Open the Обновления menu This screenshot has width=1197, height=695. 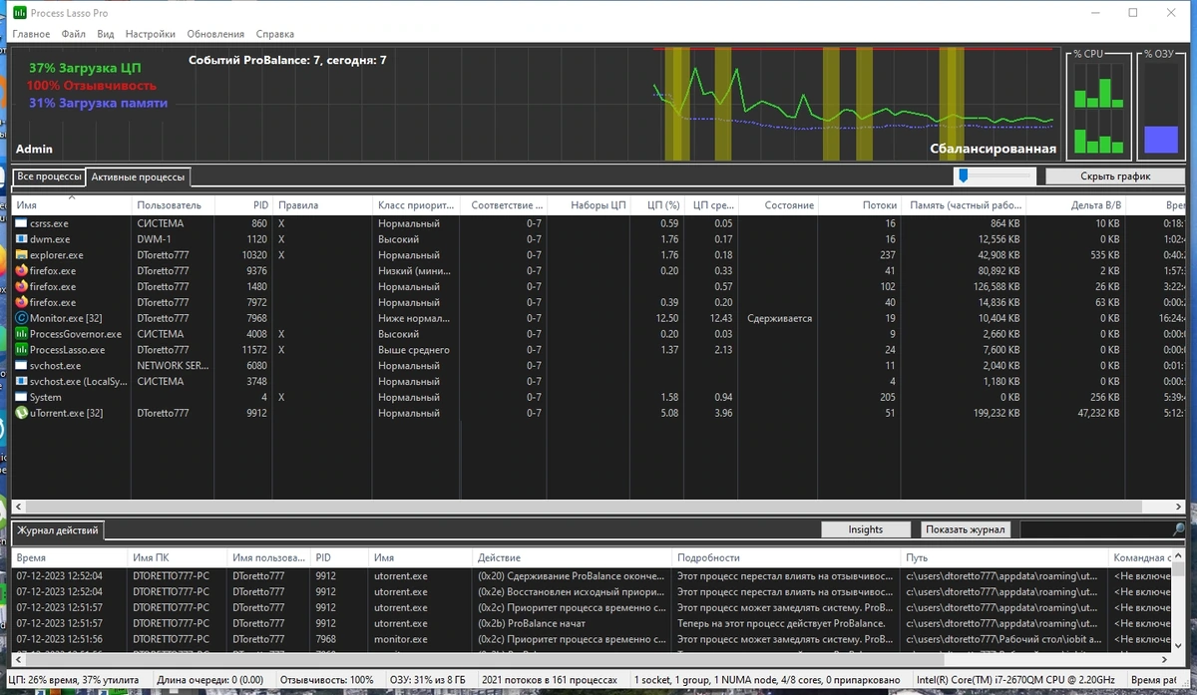click(215, 34)
